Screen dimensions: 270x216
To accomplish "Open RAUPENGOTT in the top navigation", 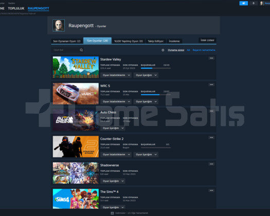I will 39,8.
